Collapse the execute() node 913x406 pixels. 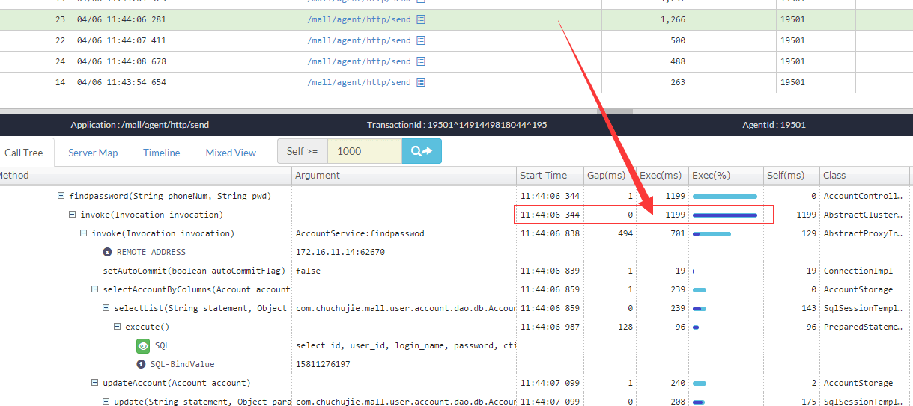click(x=118, y=327)
